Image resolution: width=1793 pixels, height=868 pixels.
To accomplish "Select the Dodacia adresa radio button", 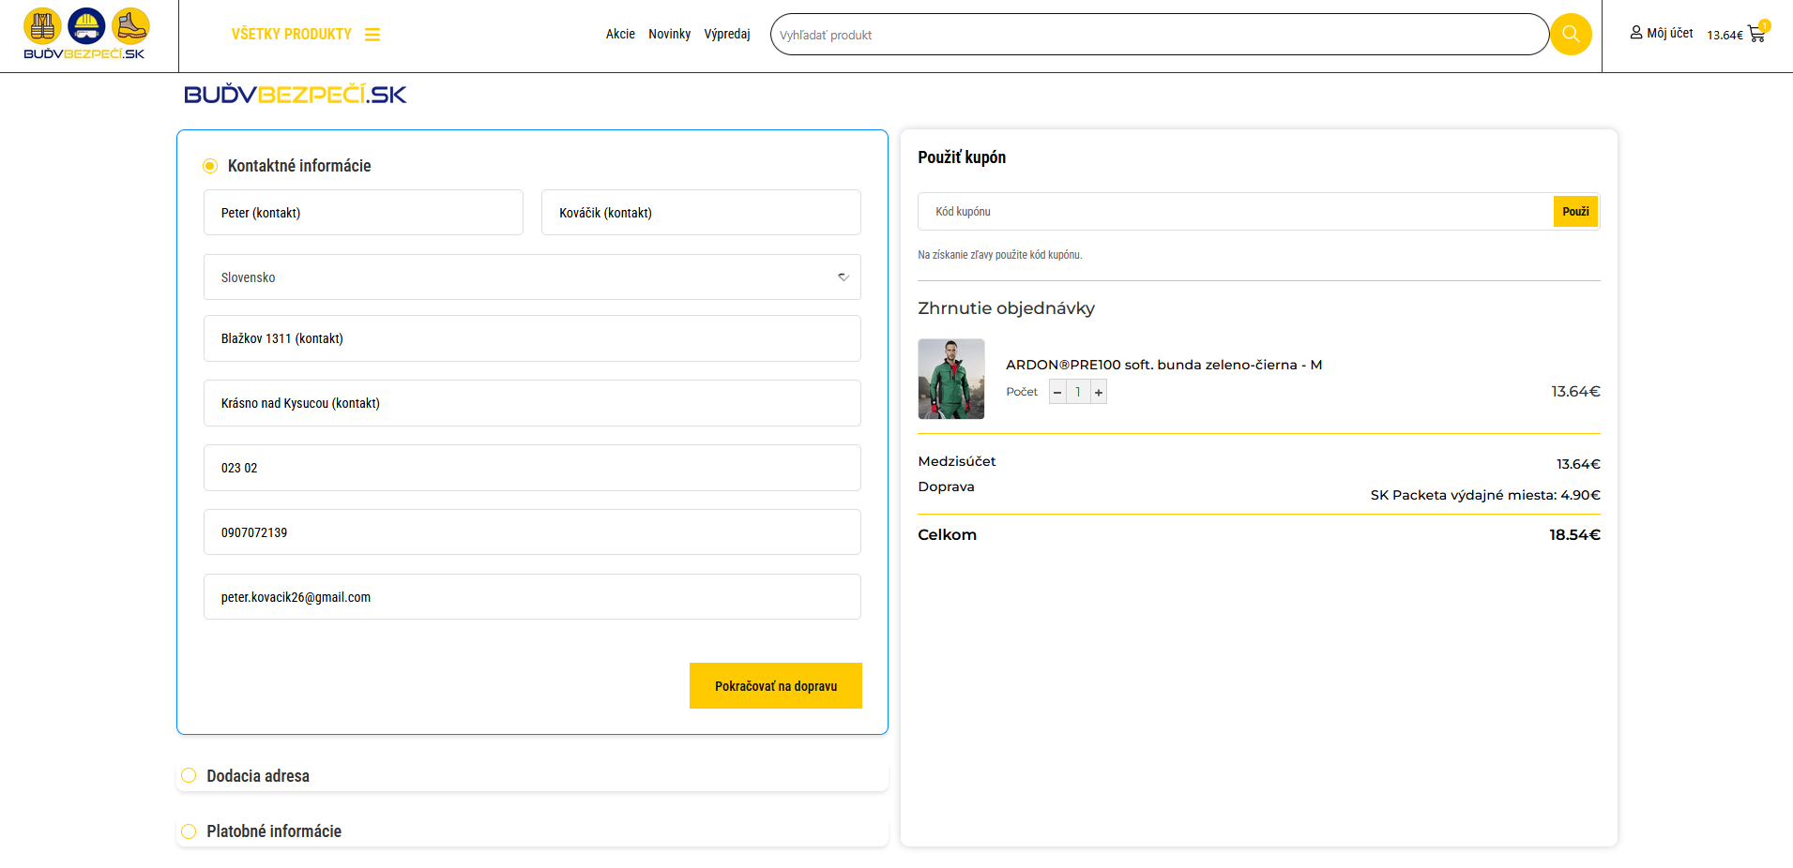I will pos(189,775).
